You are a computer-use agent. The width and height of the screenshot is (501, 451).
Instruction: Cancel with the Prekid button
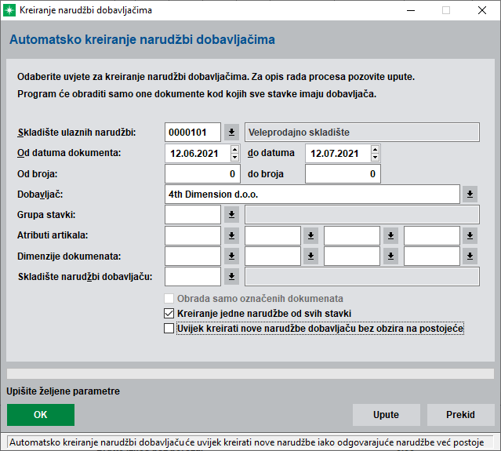[460, 415]
